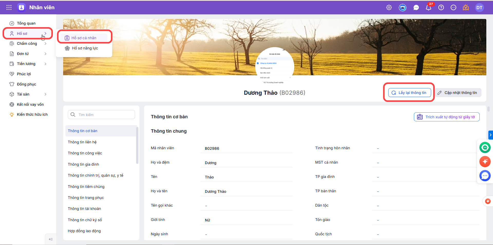
Task: Expand the blue side panel arrow at right edge
Action: coord(490,135)
